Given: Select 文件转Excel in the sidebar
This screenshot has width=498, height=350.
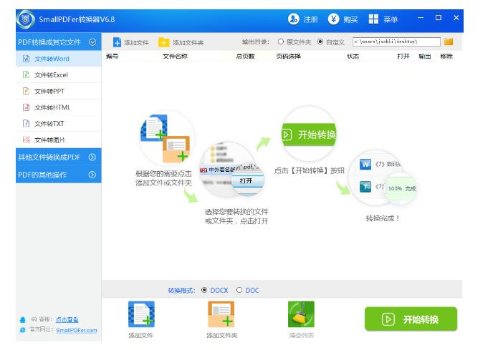Looking at the screenshot, I should (59, 75).
